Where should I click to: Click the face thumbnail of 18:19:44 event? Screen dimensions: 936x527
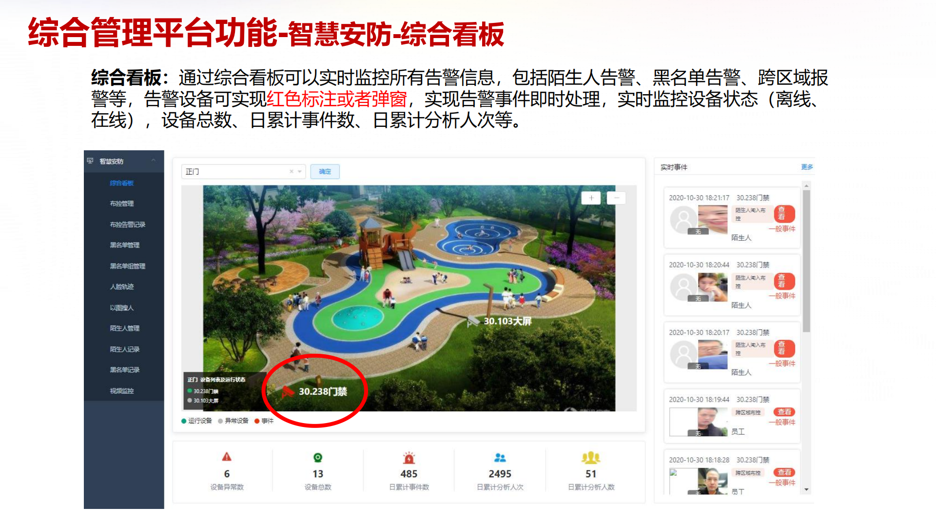coord(712,421)
